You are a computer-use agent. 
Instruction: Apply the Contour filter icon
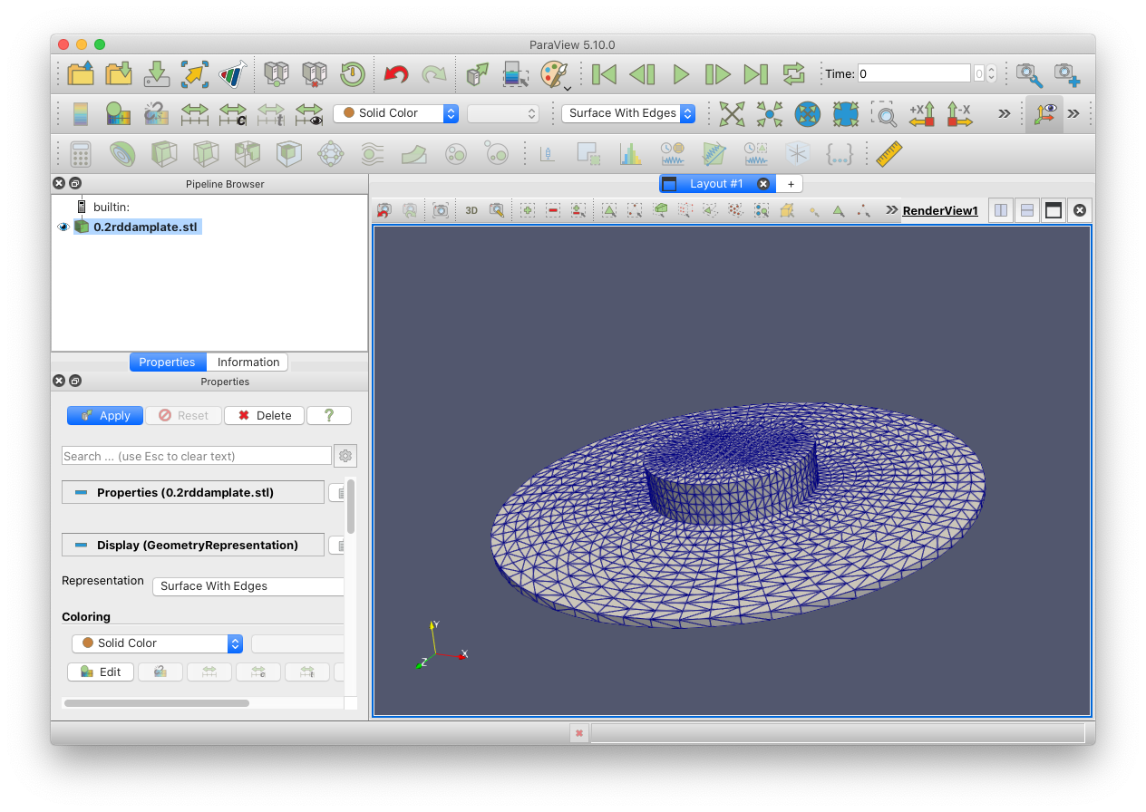coord(122,154)
